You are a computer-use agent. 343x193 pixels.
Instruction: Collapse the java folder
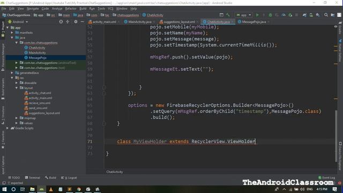pyautogui.click(x=12, y=38)
